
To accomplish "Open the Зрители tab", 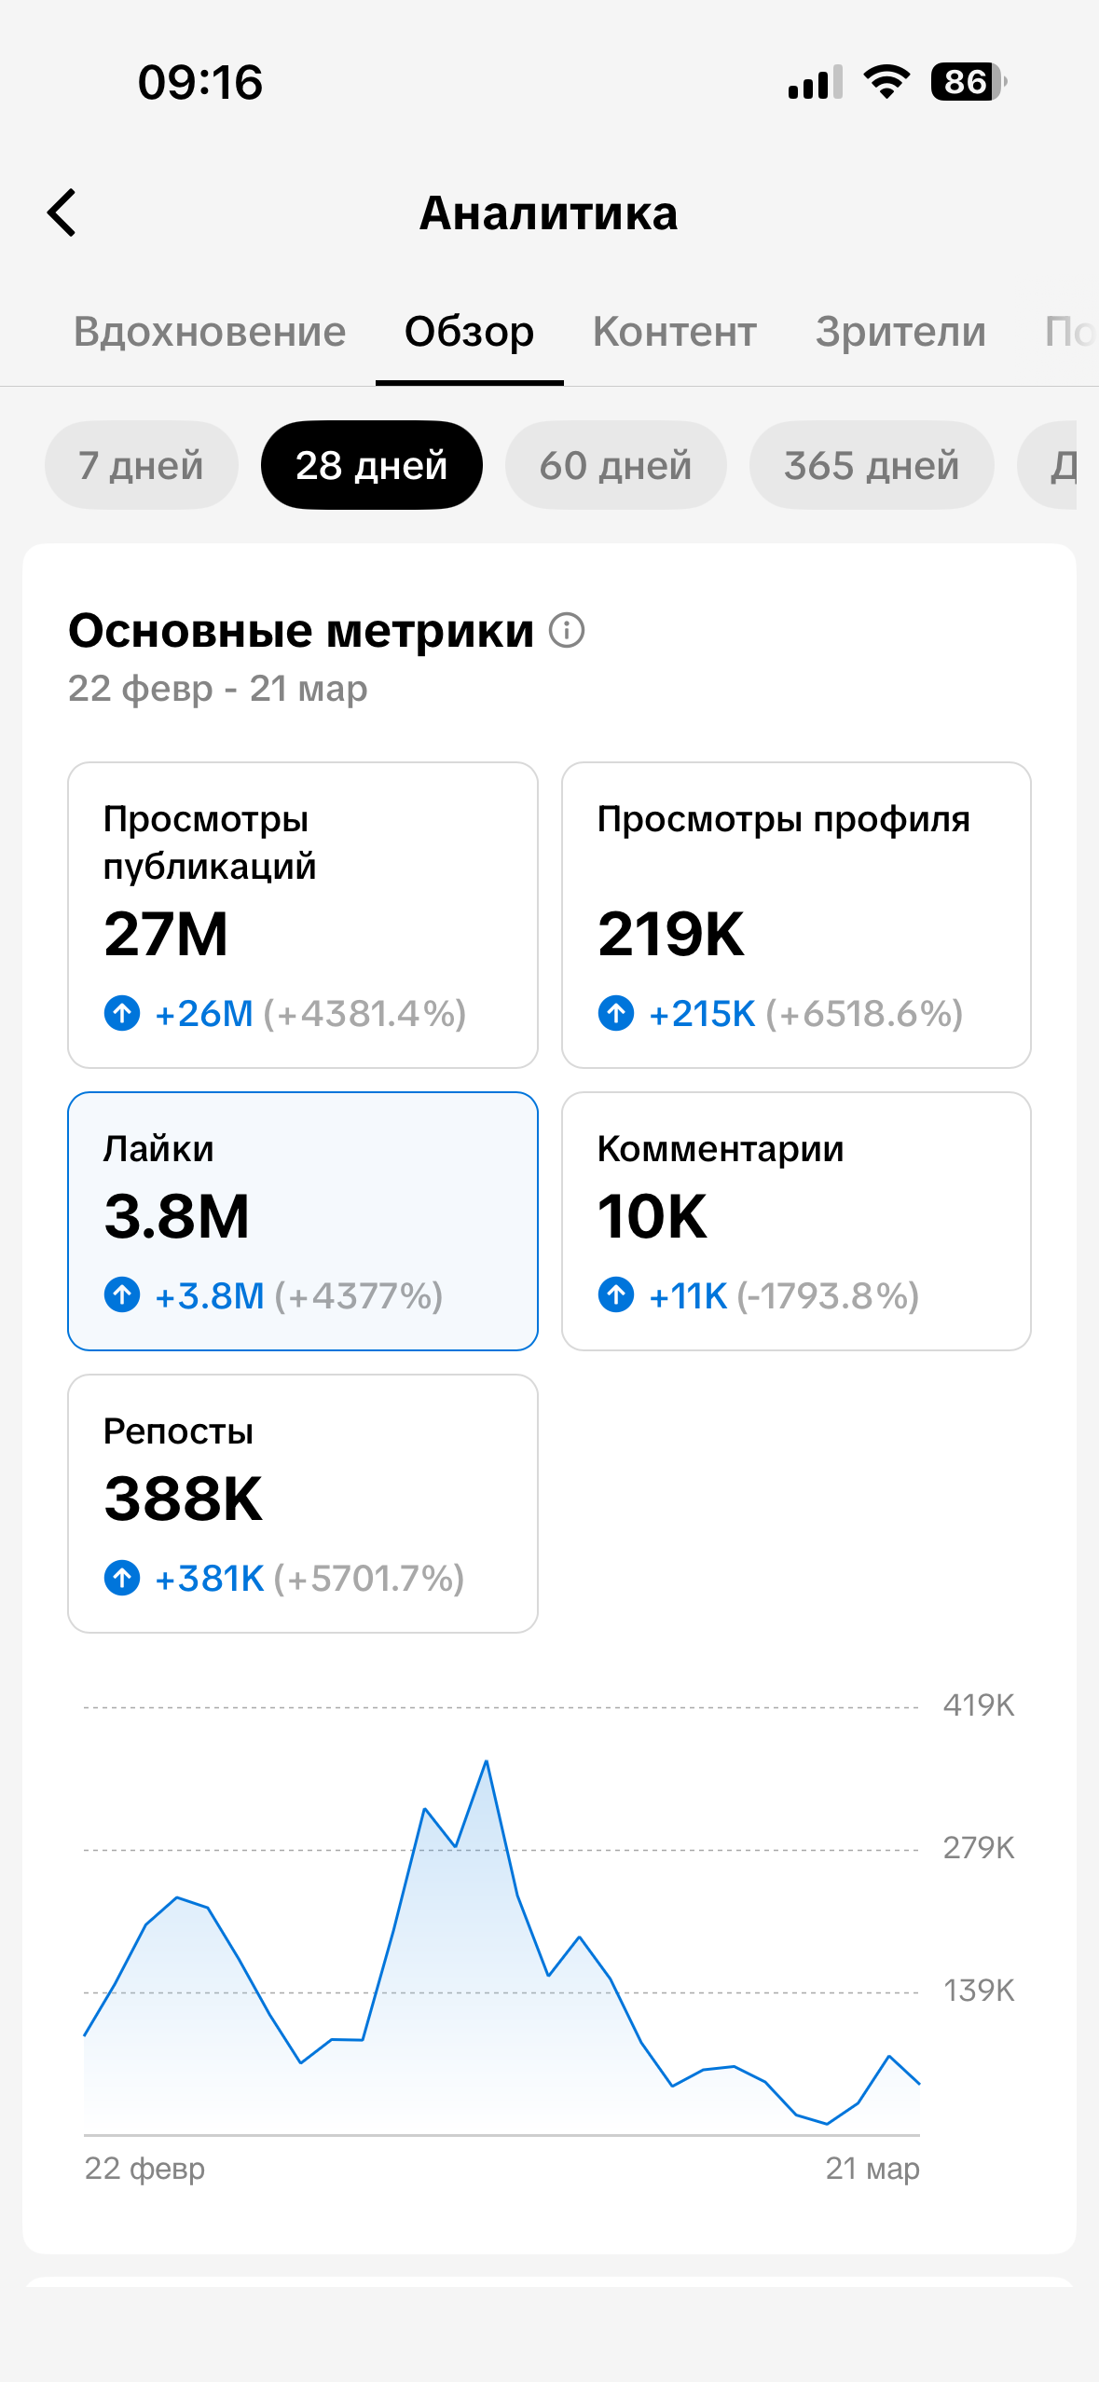I will click(900, 332).
